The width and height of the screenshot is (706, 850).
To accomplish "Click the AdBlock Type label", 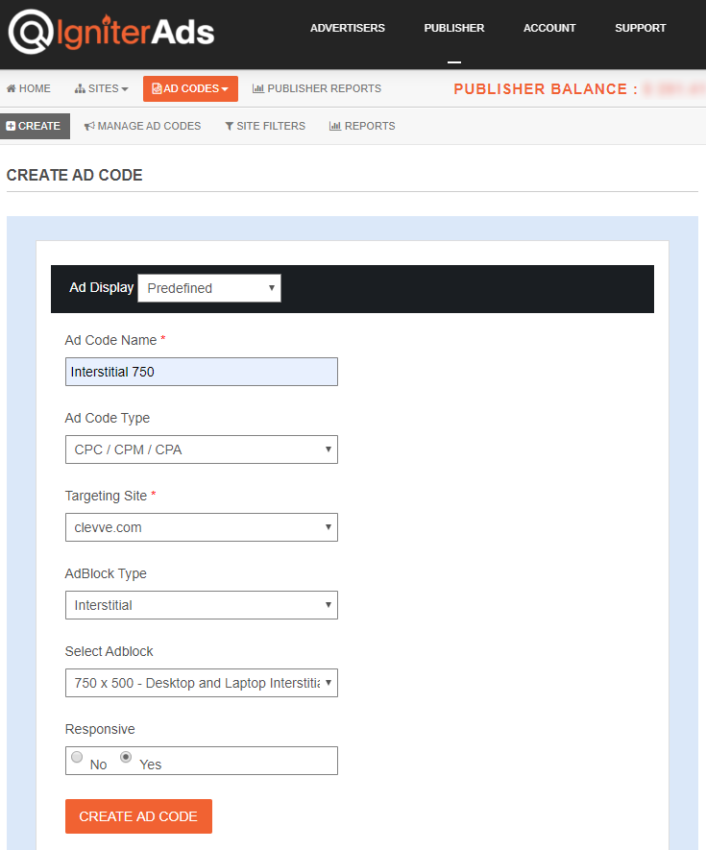I will tap(106, 573).
